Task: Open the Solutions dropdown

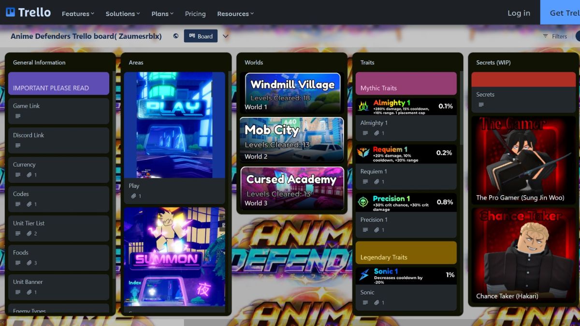Action: pos(122,14)
